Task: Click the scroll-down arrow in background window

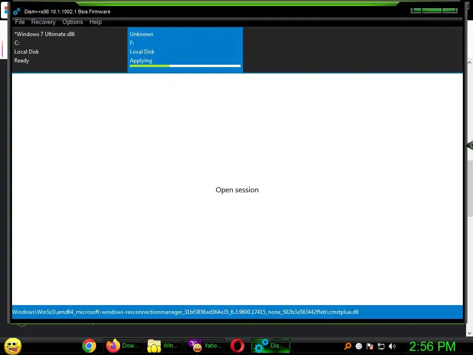Action: tap(469, 333)
